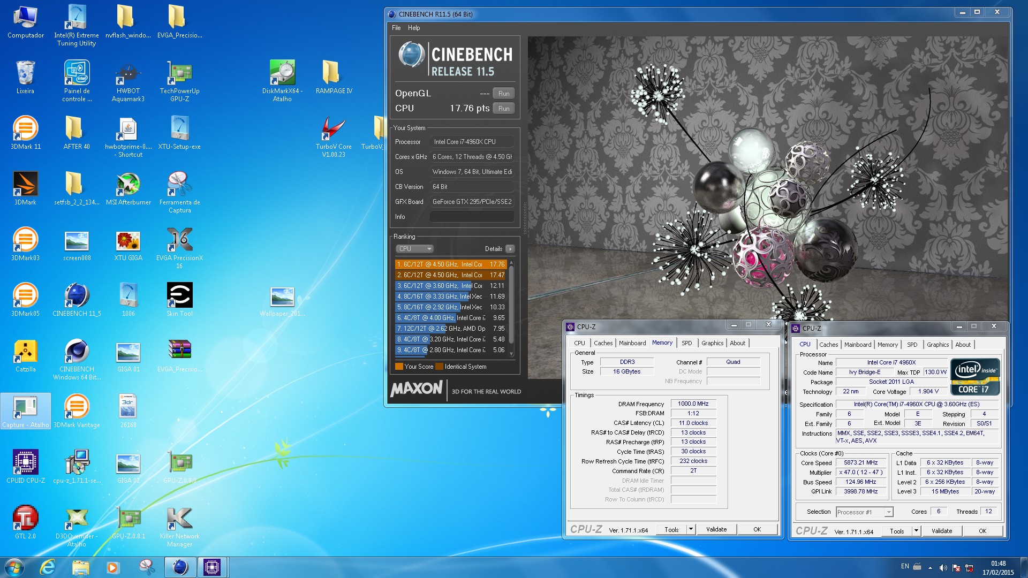
Task: Click Validate in right CPU-Z window
Action: coord(942,531)
